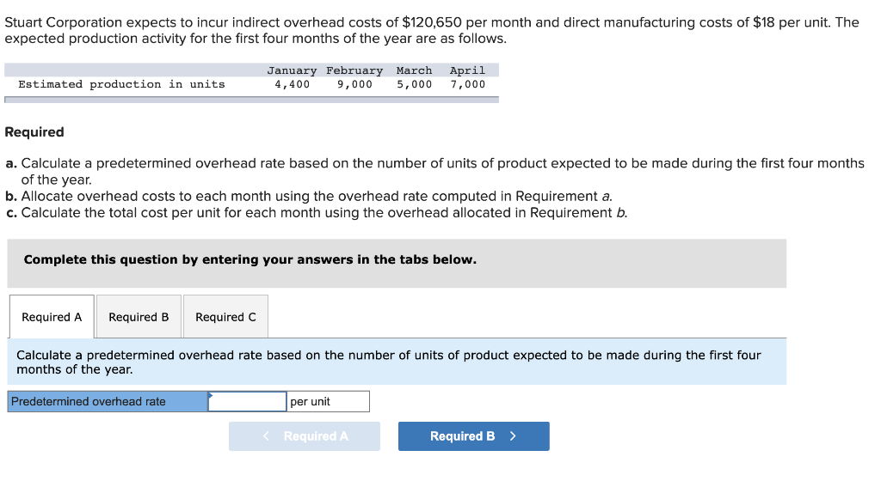Click the left chevron on Required A button
This screenshot has height=481, width=881.
click(x=267, y=436)
